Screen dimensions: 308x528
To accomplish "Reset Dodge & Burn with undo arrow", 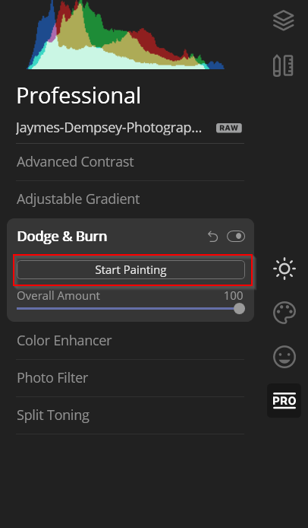I will coord(212,237).
